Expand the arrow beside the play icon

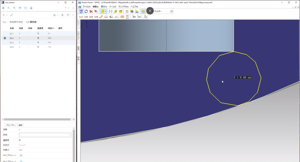7,15
